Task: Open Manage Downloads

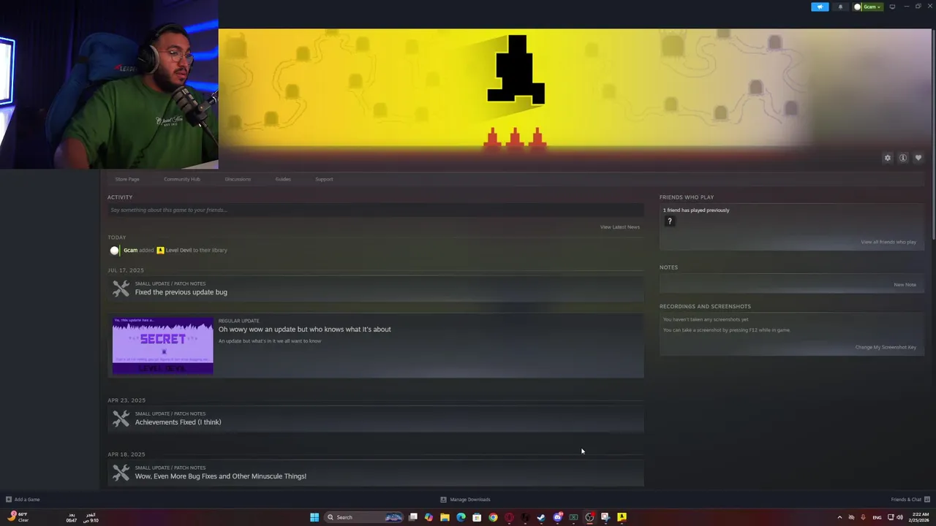Action: click(x=465, y=500)
